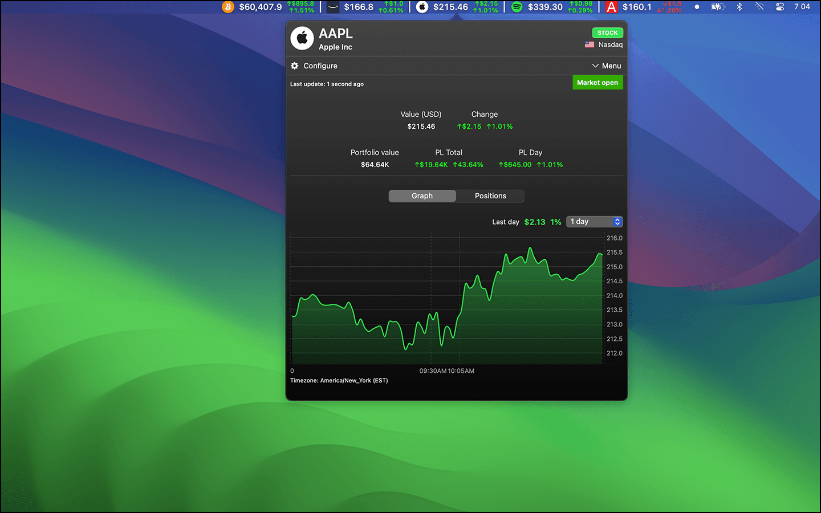Screen dimensions: 821x513
Task: Click the Spotify ticker icon in menu bar
Action: [517, 7]
